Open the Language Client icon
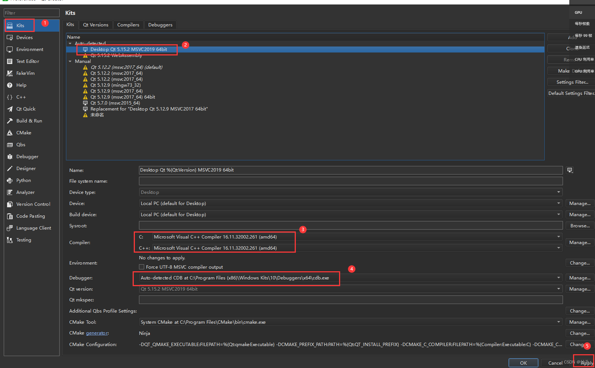 point(10,228)
